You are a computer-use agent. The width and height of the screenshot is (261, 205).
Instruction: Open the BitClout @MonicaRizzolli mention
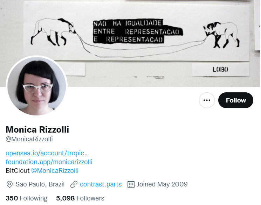click(x=55, y=171)
